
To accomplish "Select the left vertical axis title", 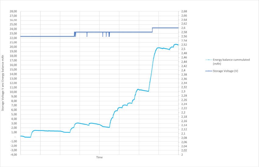I will pyautogui.click(x=3, y=83).
